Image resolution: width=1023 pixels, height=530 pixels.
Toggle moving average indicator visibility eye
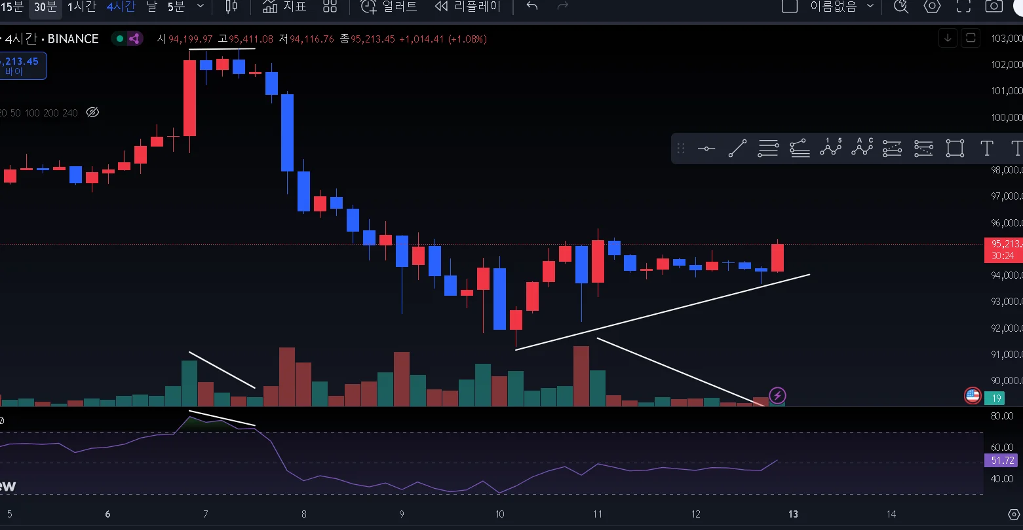(92, 113)
